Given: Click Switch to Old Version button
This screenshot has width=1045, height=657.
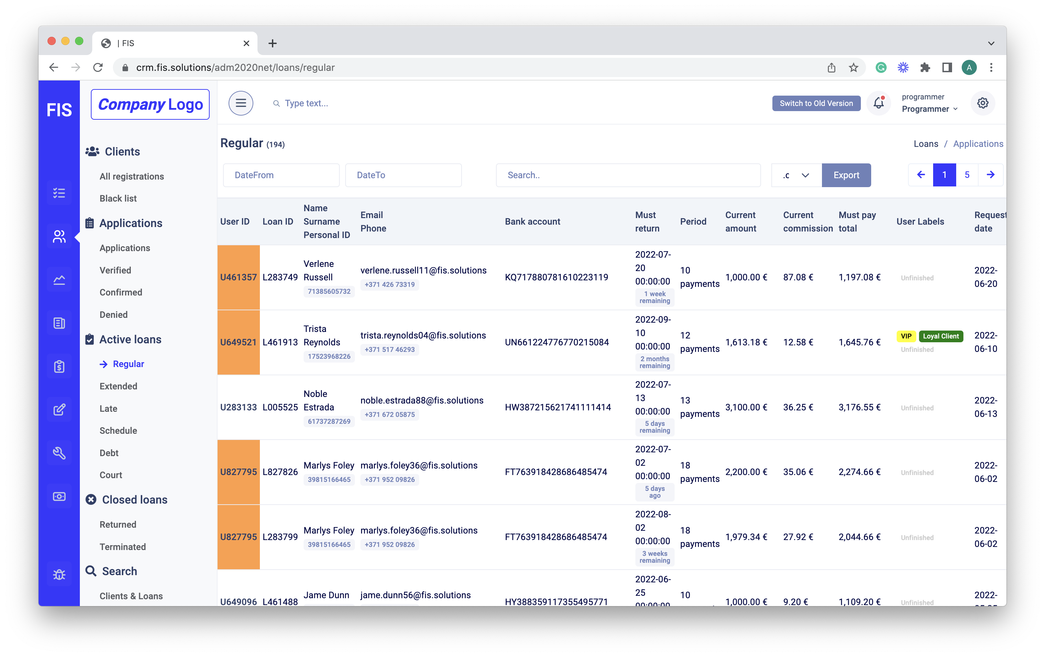Looking at the screenshot, I should 816,103.
